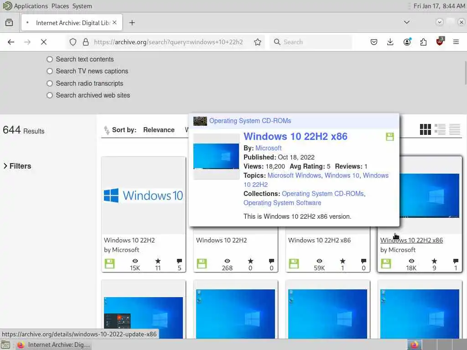Viewport: 467px width, 350px height.
Task: Open the Places menu
Action: [60, 6]
